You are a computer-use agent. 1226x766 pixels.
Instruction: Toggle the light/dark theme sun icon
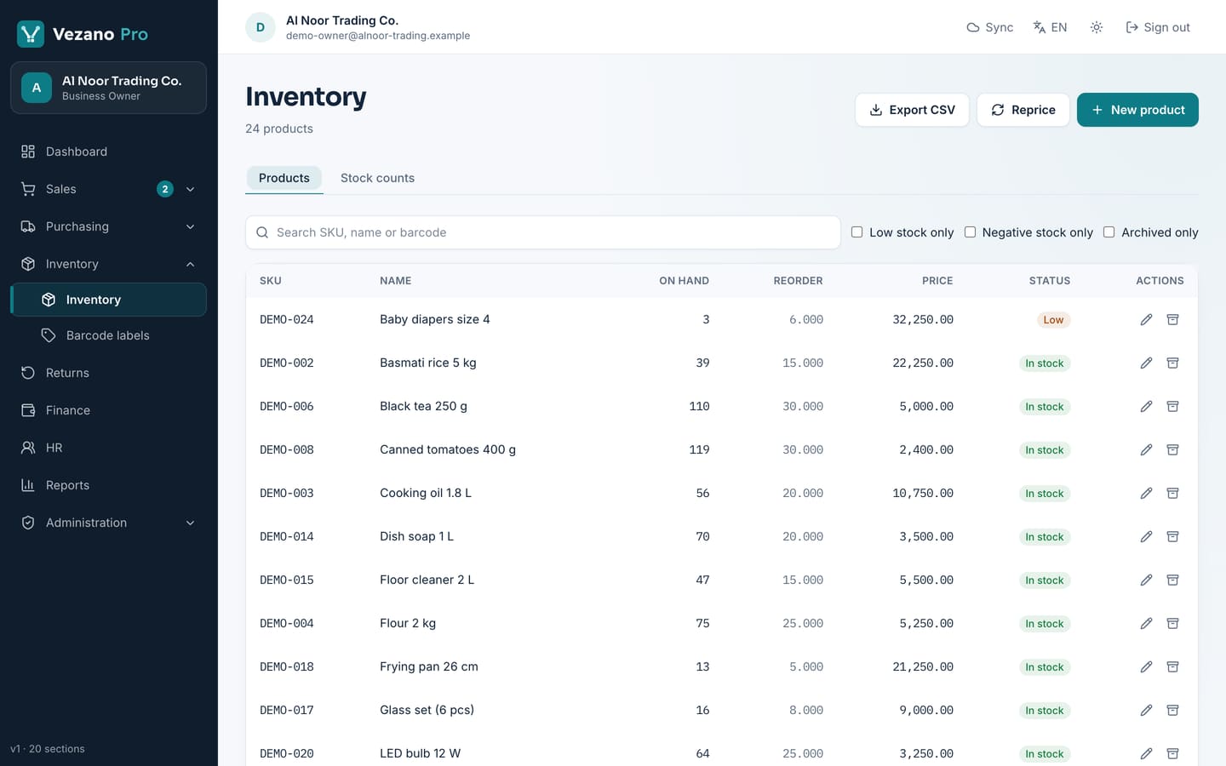point(1097,27)
